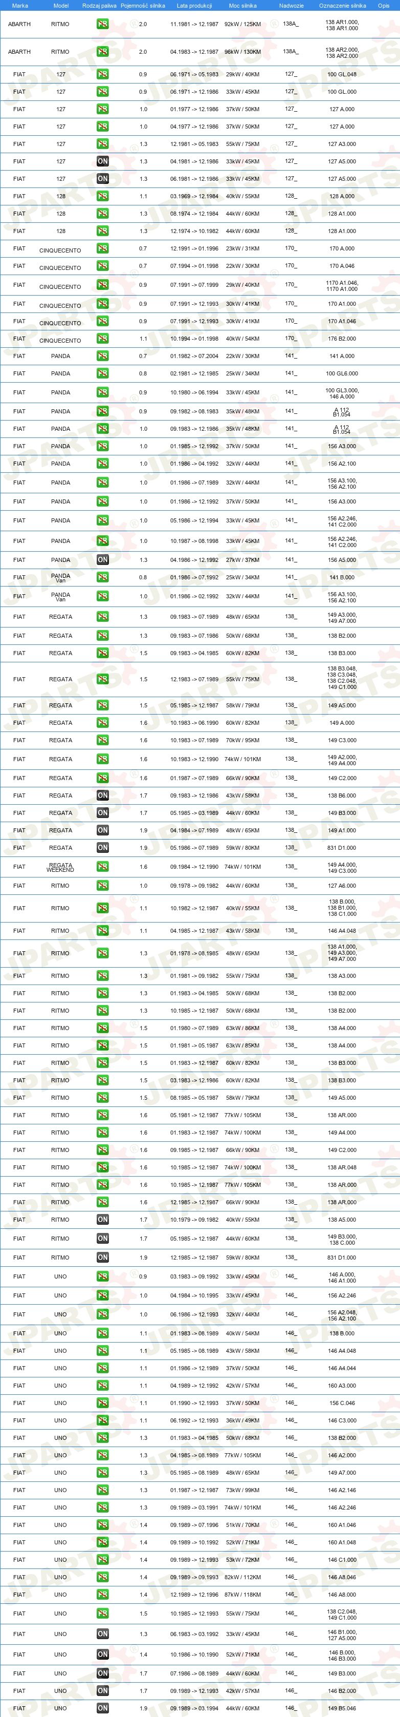The image size is (400, 1717).
Task: Click petrol icon in Fiat 128 A.000 row
Action: coord(102,196)
